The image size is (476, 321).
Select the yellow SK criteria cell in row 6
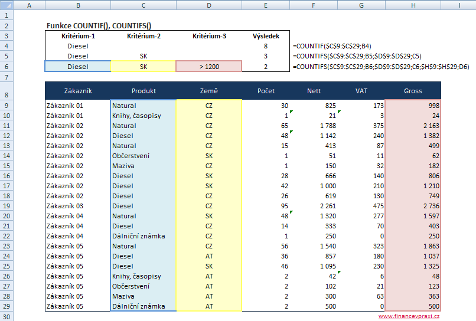[x=144, y=67]
